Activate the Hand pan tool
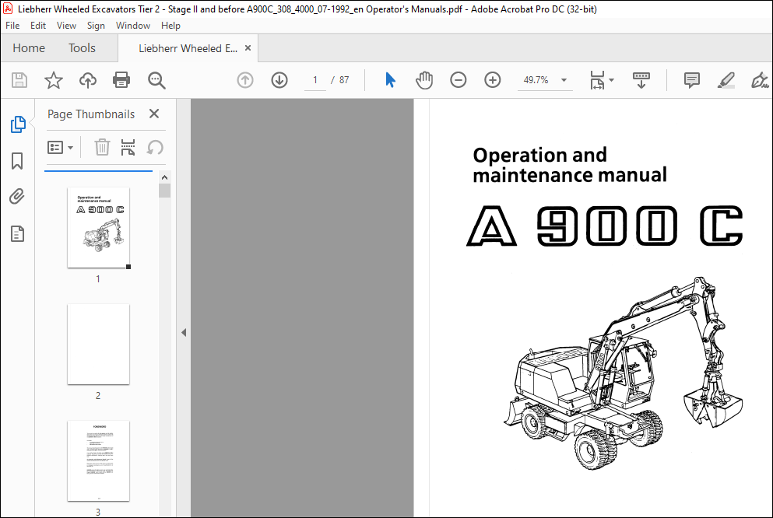Viewport: 773px width, 518px height. click(x=424, y=80)
